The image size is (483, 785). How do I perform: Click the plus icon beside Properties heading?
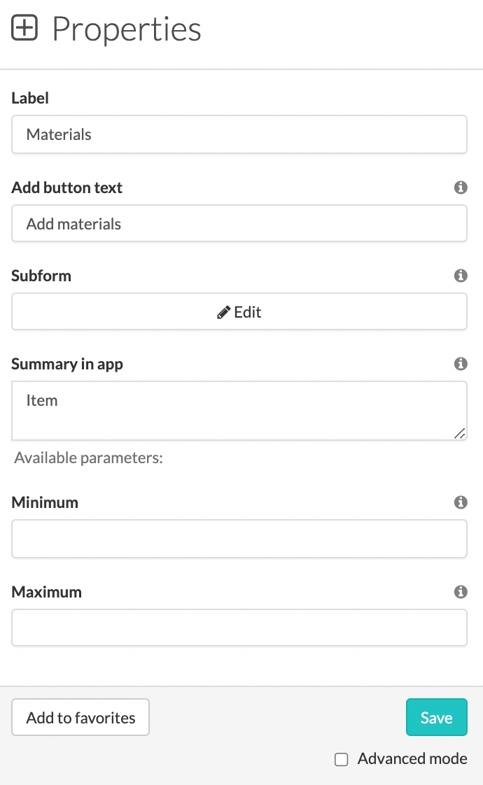click(x=25, y=28)
